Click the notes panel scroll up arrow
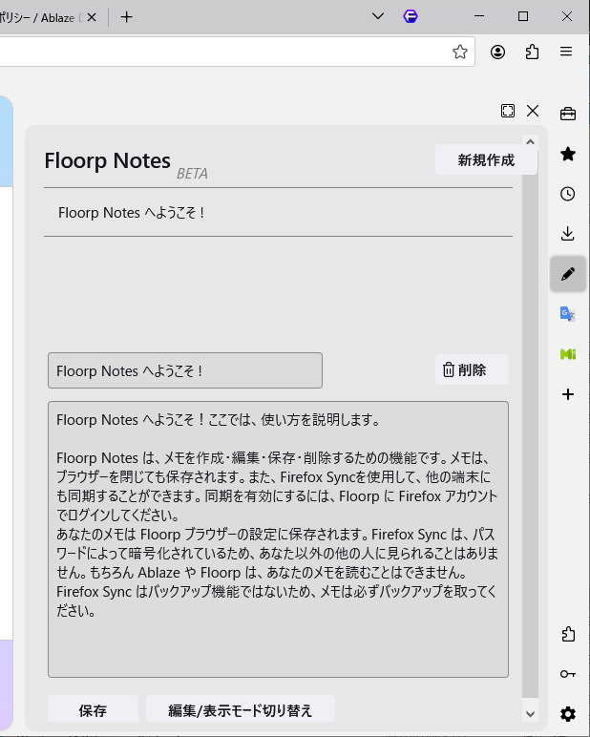Viewport: 590px width, 737px height. coord(530,142)
